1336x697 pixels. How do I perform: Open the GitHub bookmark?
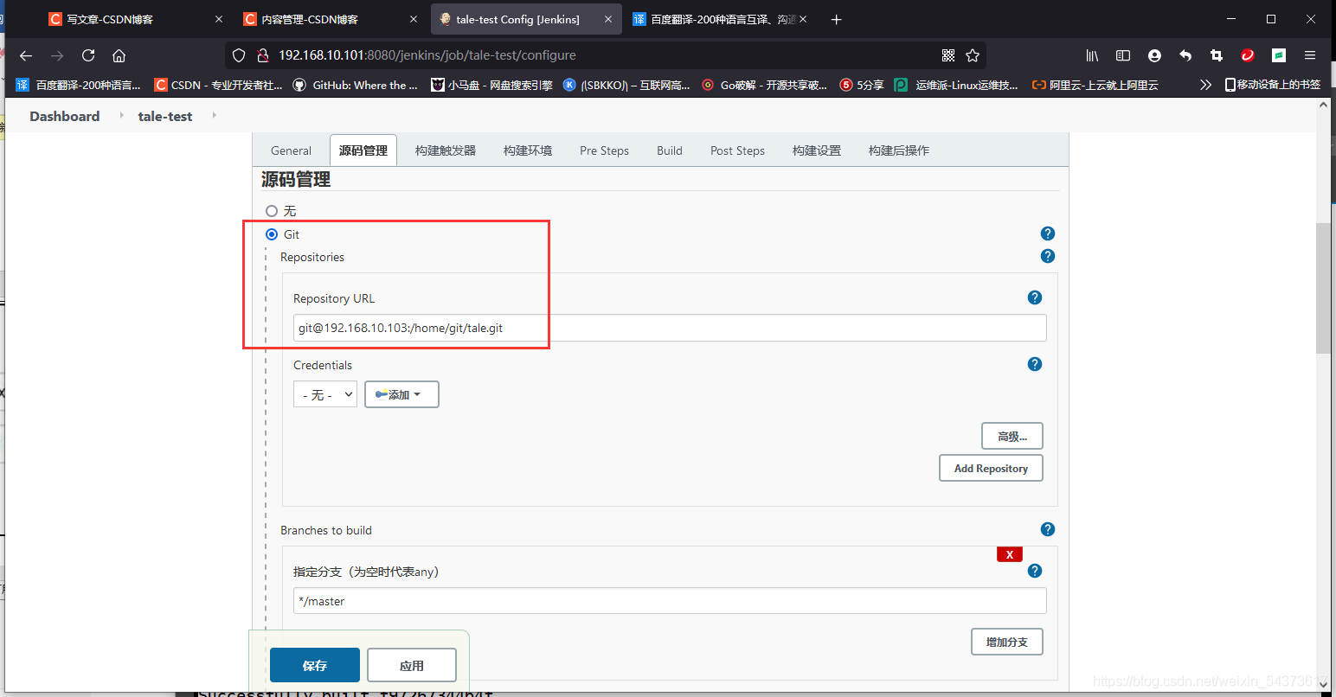(356, 85)
